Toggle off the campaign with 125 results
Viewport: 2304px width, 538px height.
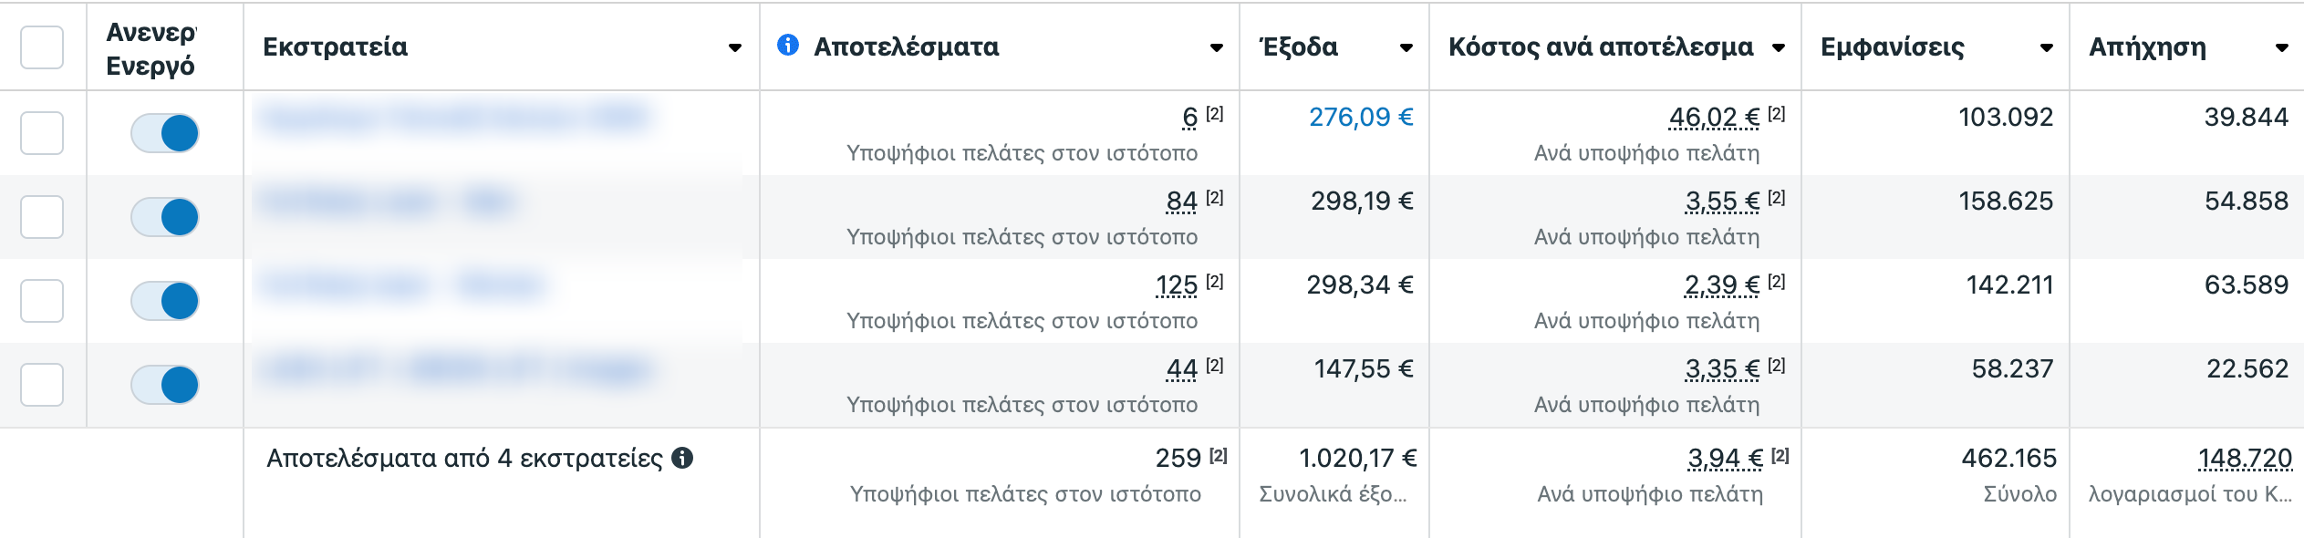165,301
